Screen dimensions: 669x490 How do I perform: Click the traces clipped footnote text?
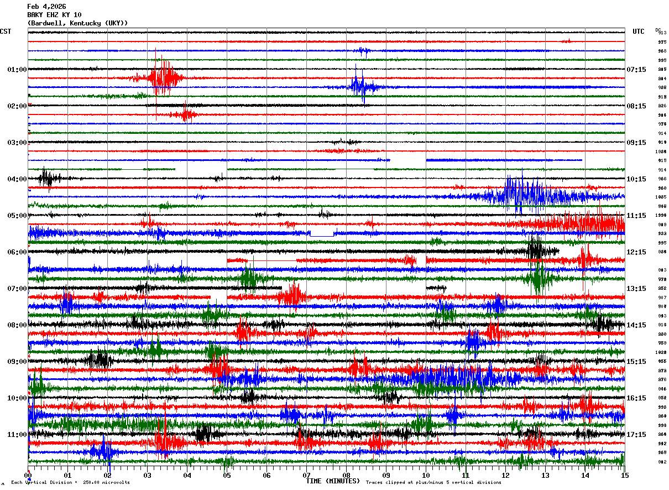433,483
